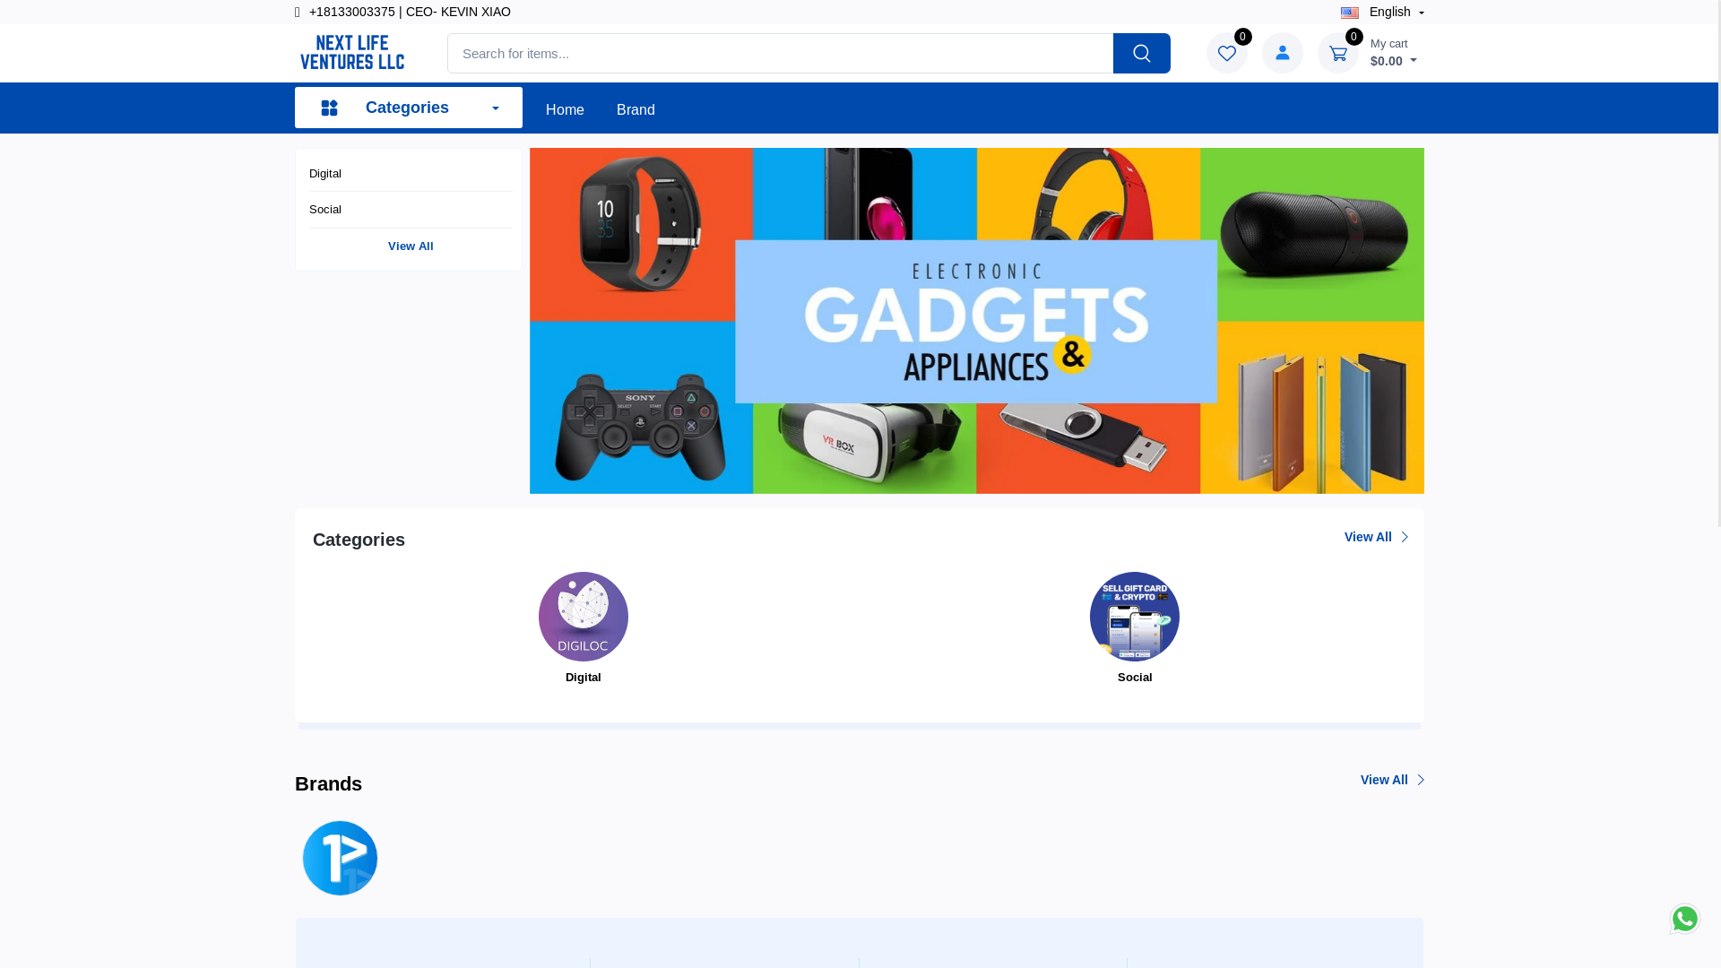This screenshot has width=1721, height=968.
Task: Toggle the Categories dropdown menu
Action: click(x=408, y=108)
